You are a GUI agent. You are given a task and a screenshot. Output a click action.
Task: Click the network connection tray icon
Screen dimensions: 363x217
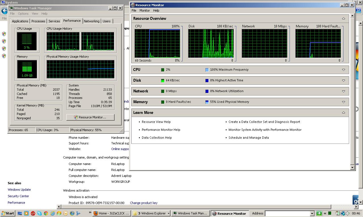point(343,213)
